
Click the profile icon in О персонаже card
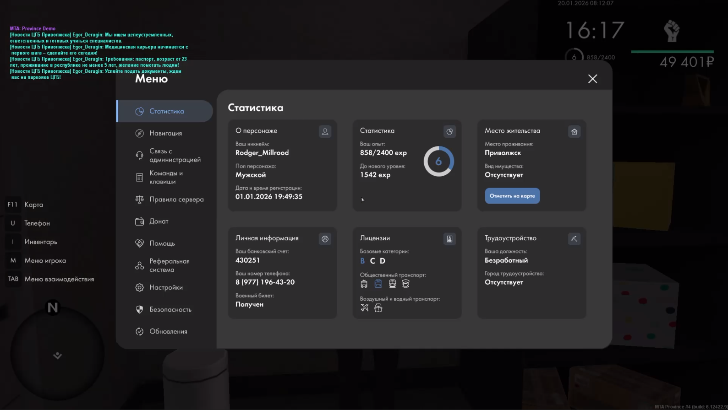[x=325, y=132]
